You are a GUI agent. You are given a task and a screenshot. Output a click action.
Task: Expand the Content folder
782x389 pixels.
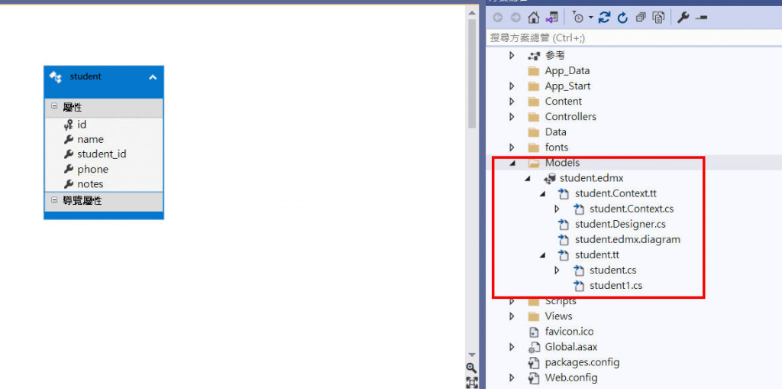512,102
